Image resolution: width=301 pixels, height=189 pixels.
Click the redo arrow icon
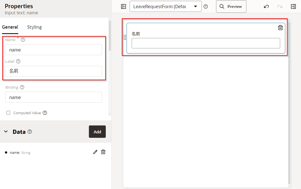coord(280,6)
